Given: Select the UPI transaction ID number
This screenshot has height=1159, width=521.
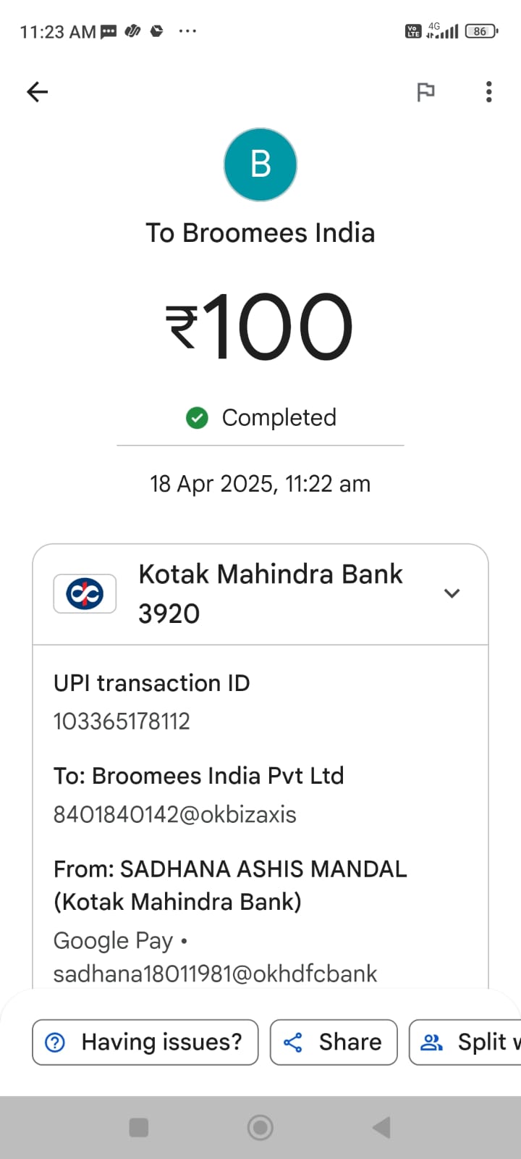Looking at the screenshot, I should click(x=122, y=721).
